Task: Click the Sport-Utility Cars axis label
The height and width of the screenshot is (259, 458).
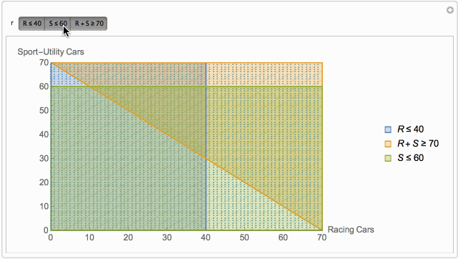Action: click(51, 52)
